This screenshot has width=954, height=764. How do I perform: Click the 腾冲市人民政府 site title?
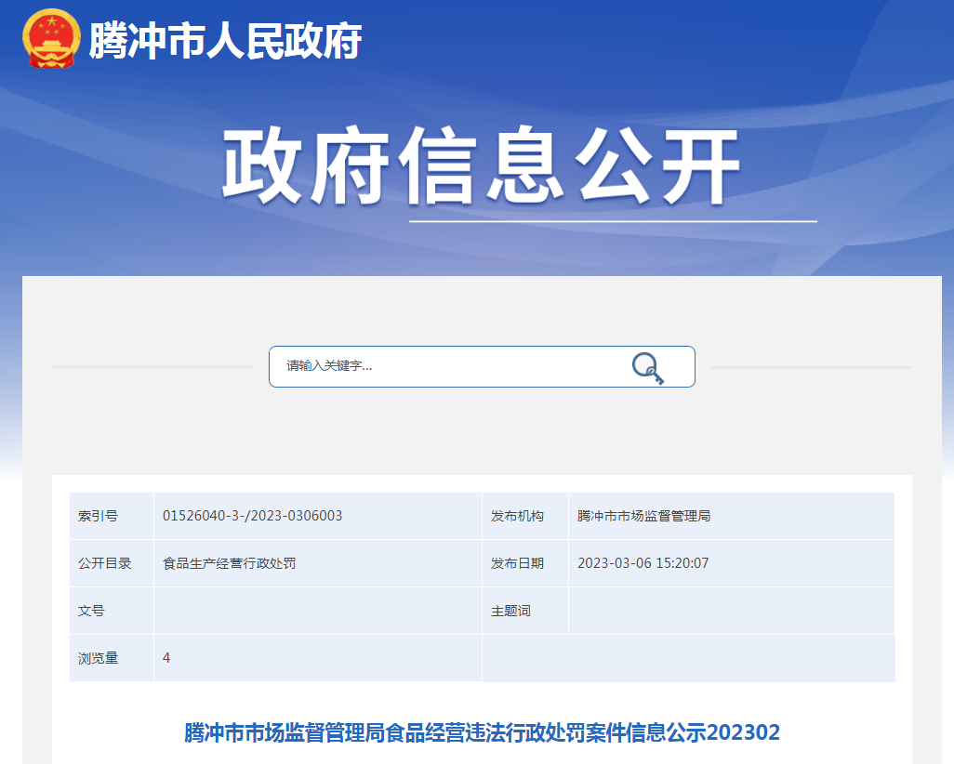click(x=225, y=41)
